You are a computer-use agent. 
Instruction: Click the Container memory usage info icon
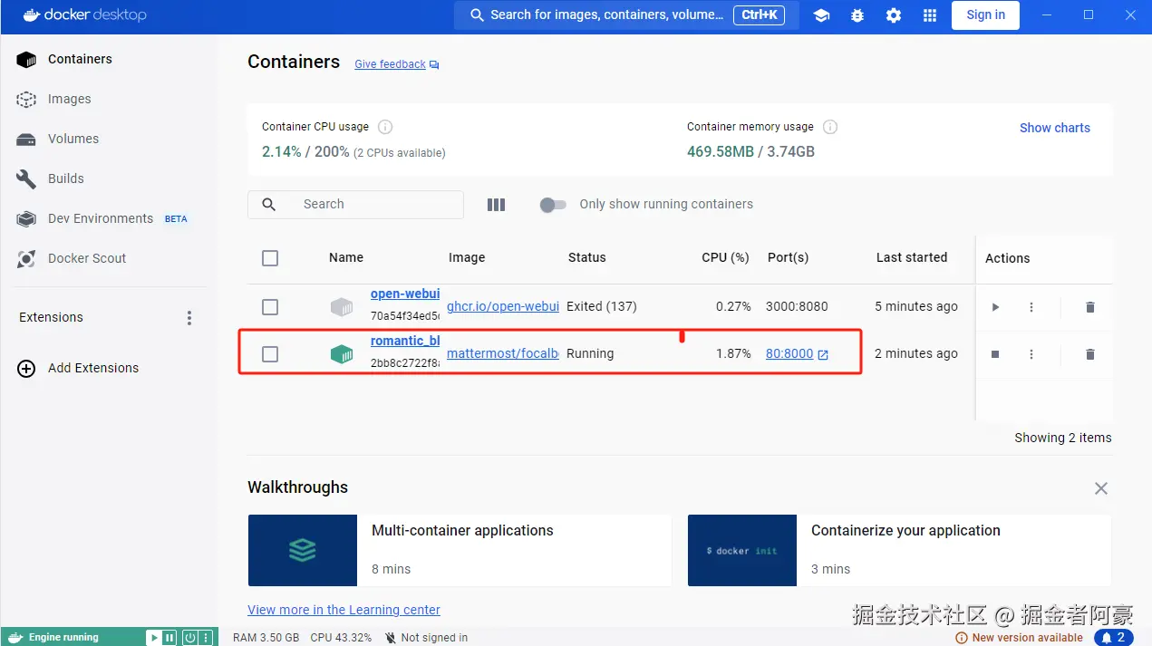pos(829,127)
